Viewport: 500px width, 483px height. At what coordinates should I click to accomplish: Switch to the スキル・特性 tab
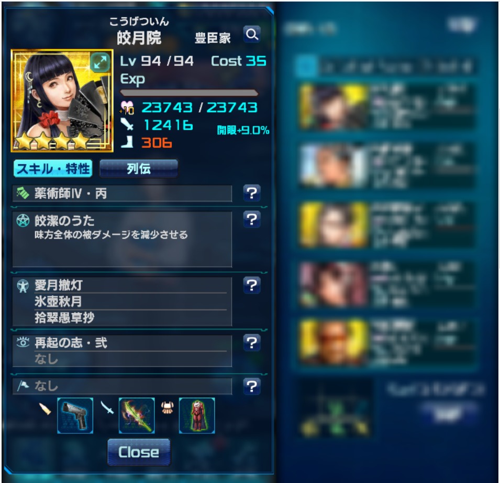coord(53,168)
